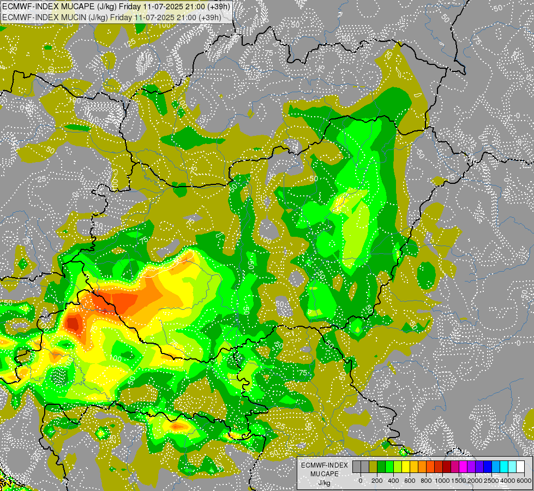Image resolution: width=534 pixels, height=491 pixels.
Task: Click the 800 legend scale value
Action: point(426,481)
